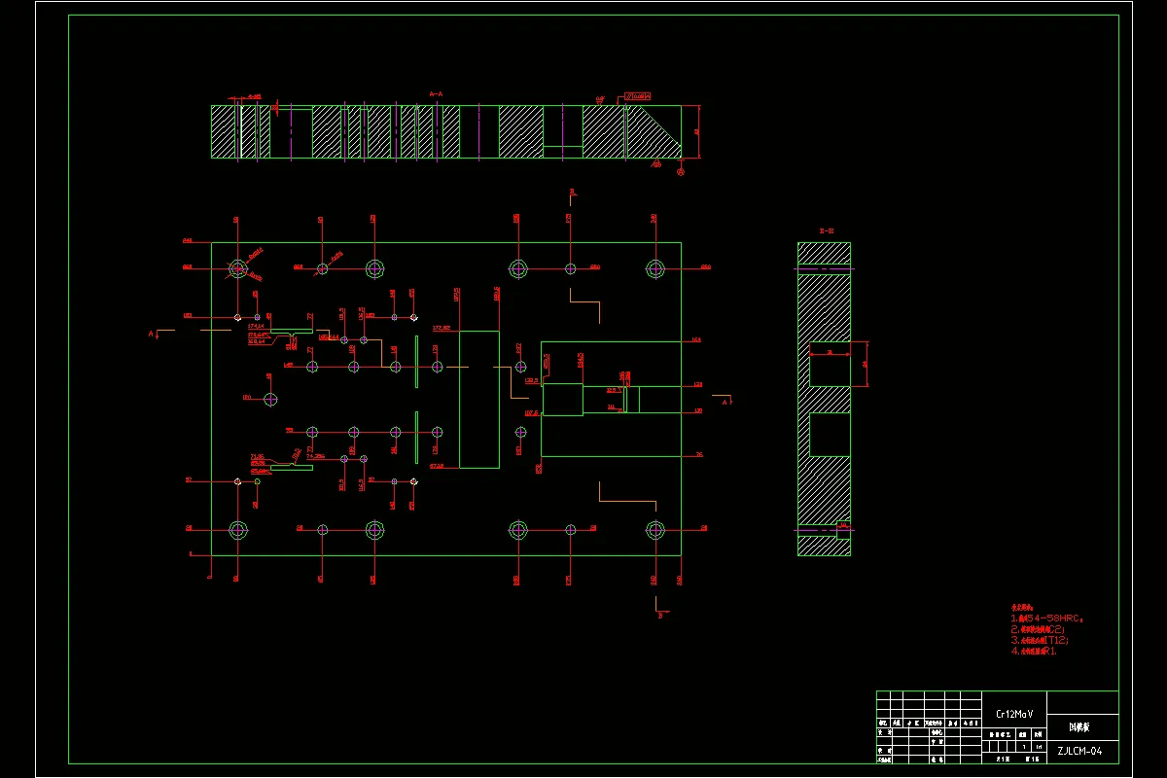This screenshot has width=1167, height=778.
Task: Click technical note 4 ending in R1
Action: (1034, 651)
